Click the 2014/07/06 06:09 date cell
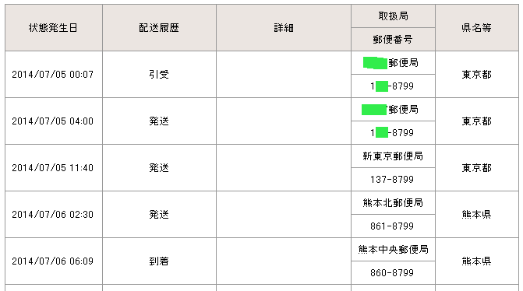523x291 pixels. pyautogui.click(x=54, y=261)
